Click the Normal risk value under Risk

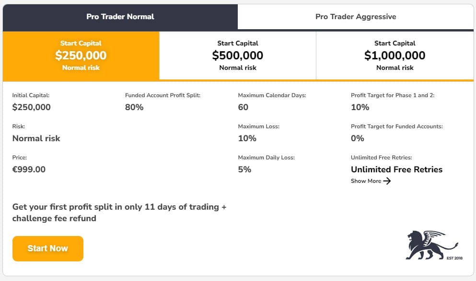coord(36,138)
